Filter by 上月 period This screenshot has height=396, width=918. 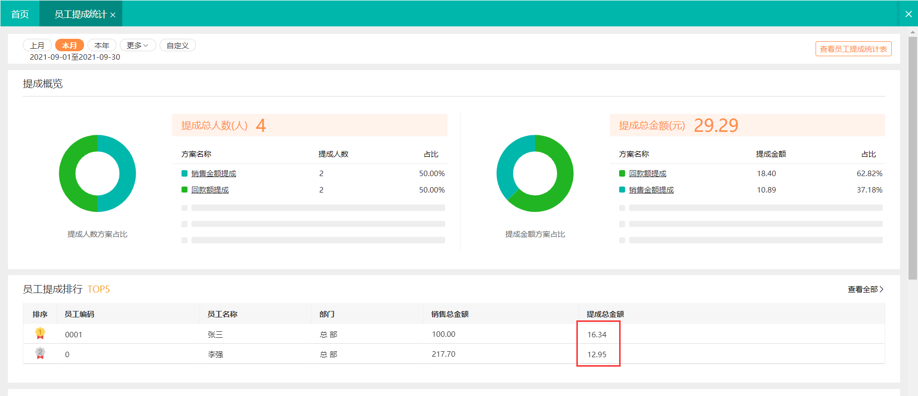pyautogui.click(x=37, y=45)
